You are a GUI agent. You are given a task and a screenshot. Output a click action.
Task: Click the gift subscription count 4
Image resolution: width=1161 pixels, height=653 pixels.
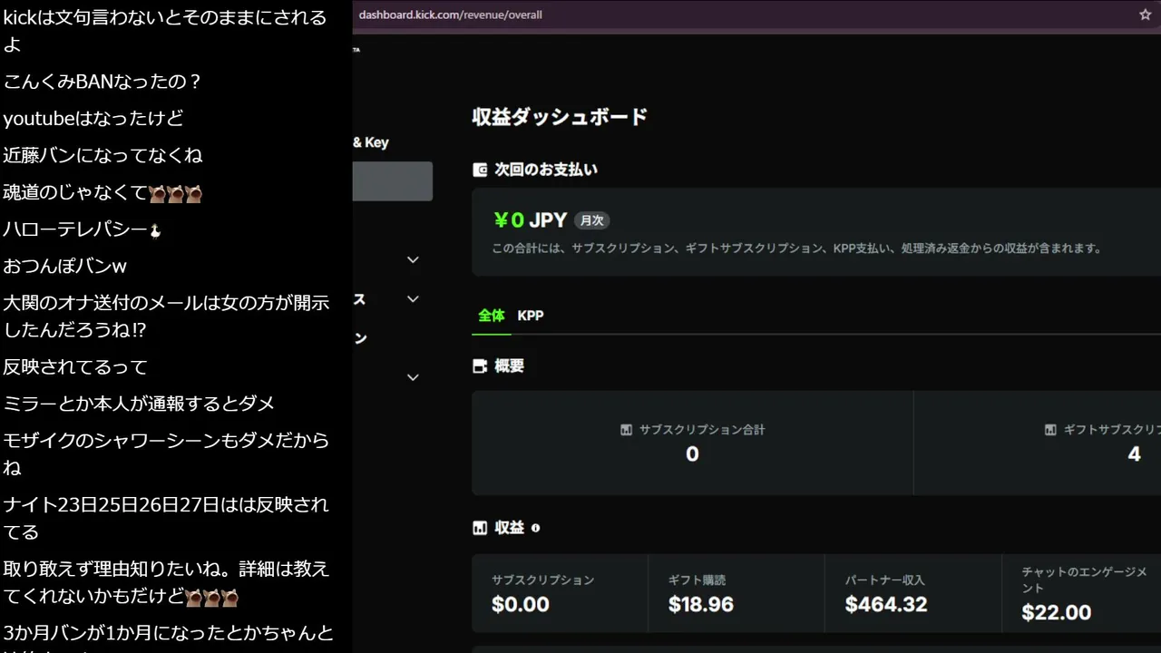1134,454
